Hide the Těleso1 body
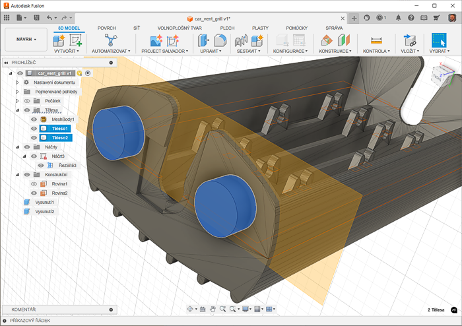Viewport: 462px width, 326px height. tap(34, 129)
